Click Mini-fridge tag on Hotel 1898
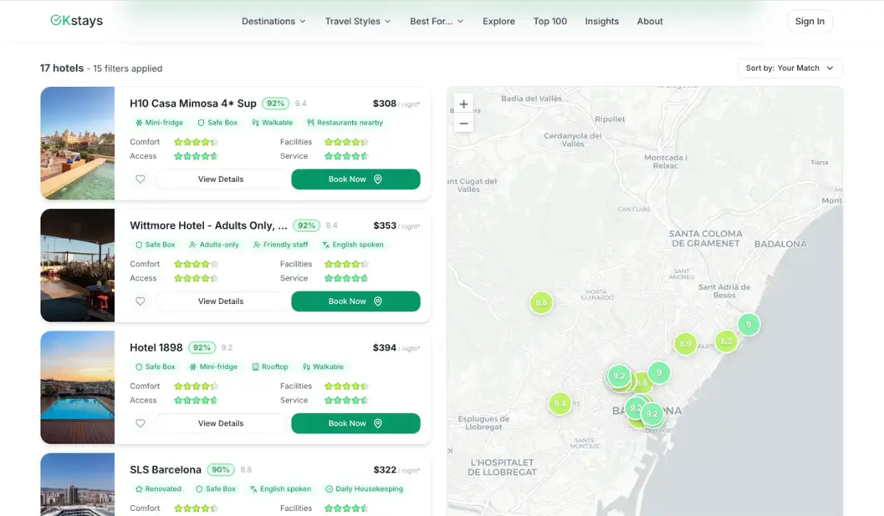Viewport: 884px width, 516px height. 213,367
